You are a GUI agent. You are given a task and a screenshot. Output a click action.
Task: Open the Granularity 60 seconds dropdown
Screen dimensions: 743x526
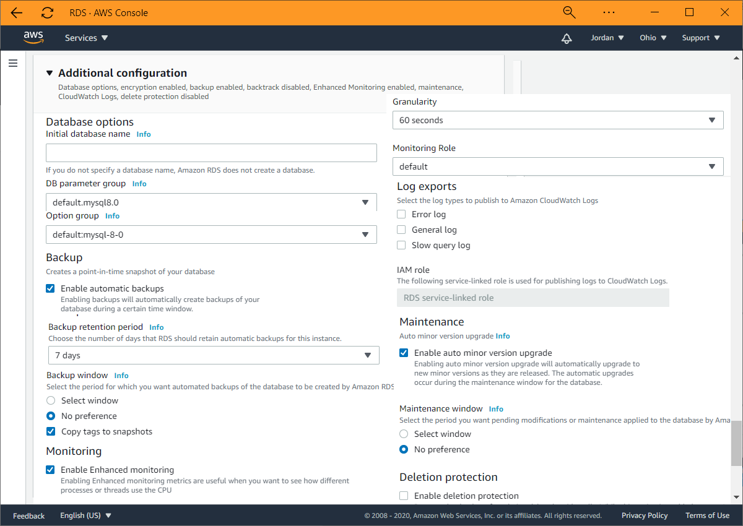point(558,120)
